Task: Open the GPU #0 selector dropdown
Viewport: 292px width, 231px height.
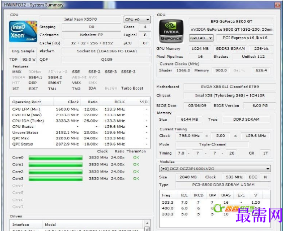Action: click(x=201, y=38)
